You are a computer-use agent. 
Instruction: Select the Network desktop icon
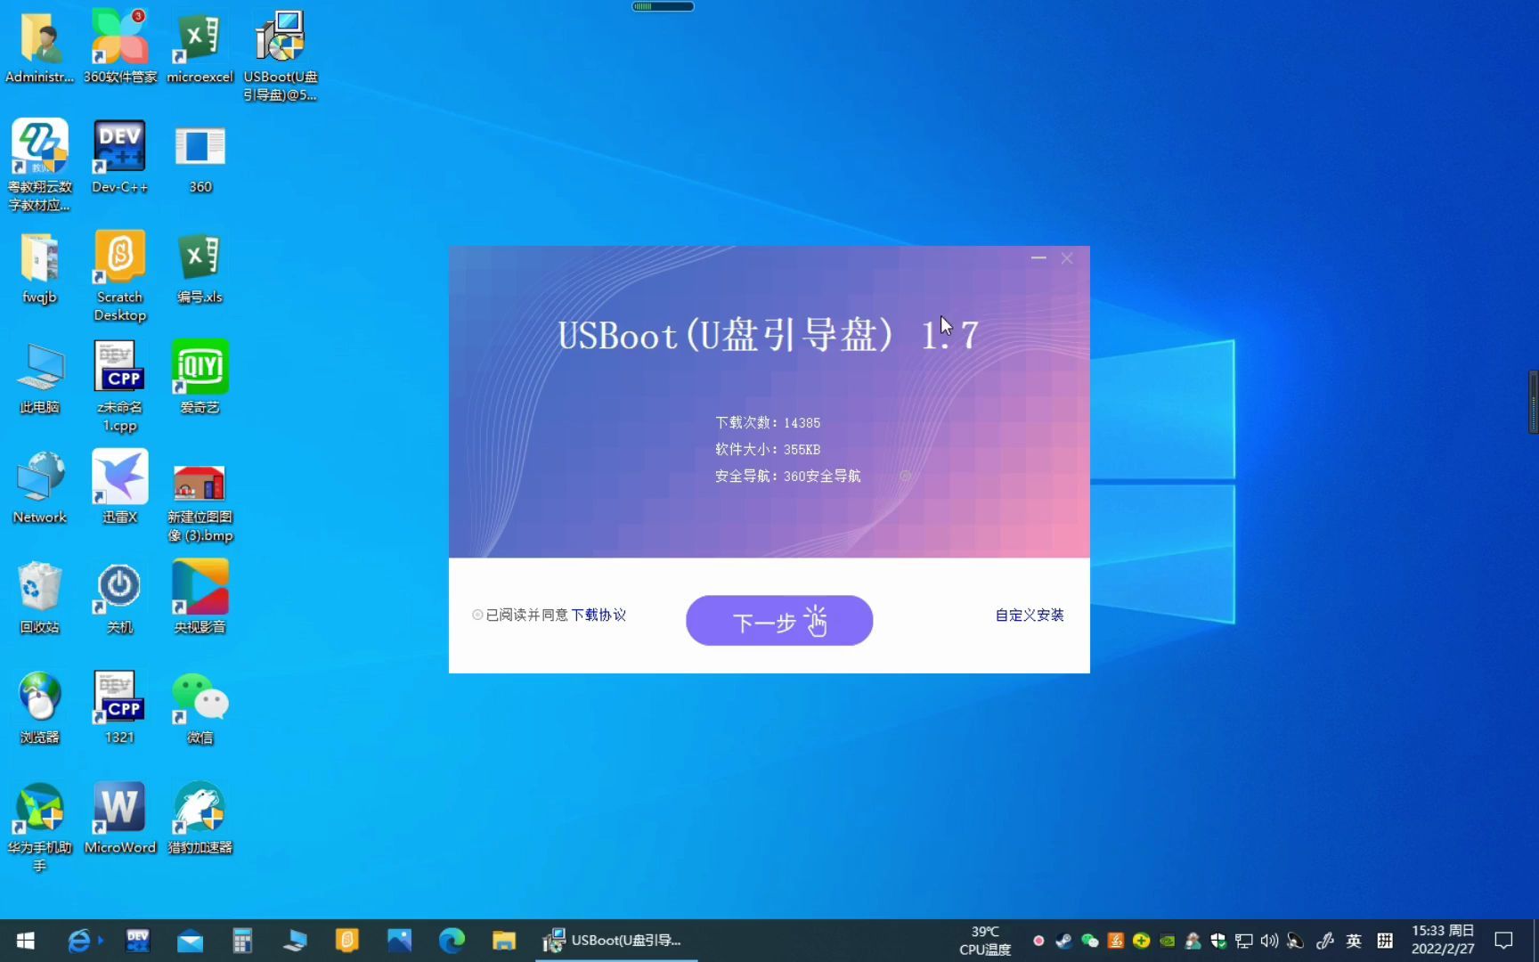point(40,487)
